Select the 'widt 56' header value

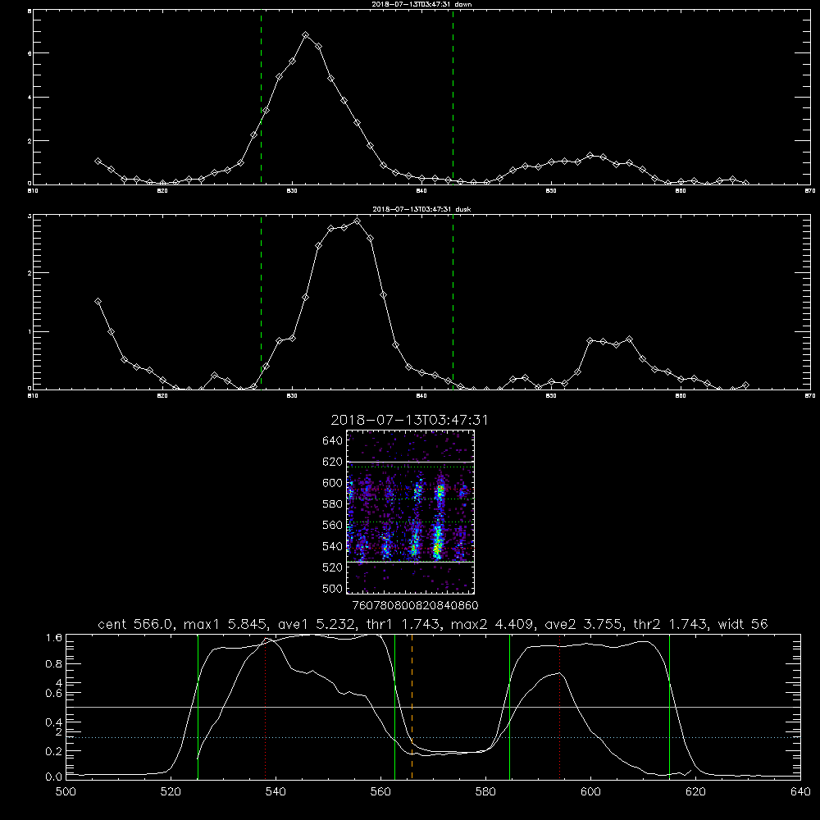(743, 624)
